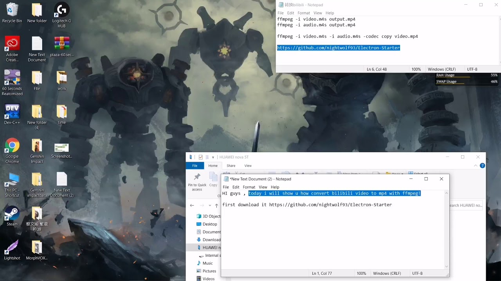Click the 'first download it' line in Notepad

[x=307, y=205]
